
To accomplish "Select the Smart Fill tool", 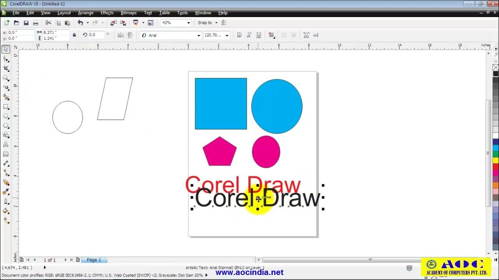I will [6, 97].
